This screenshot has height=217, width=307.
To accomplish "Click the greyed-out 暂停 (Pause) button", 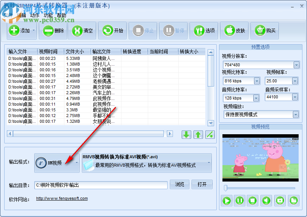I will [173, 31].
